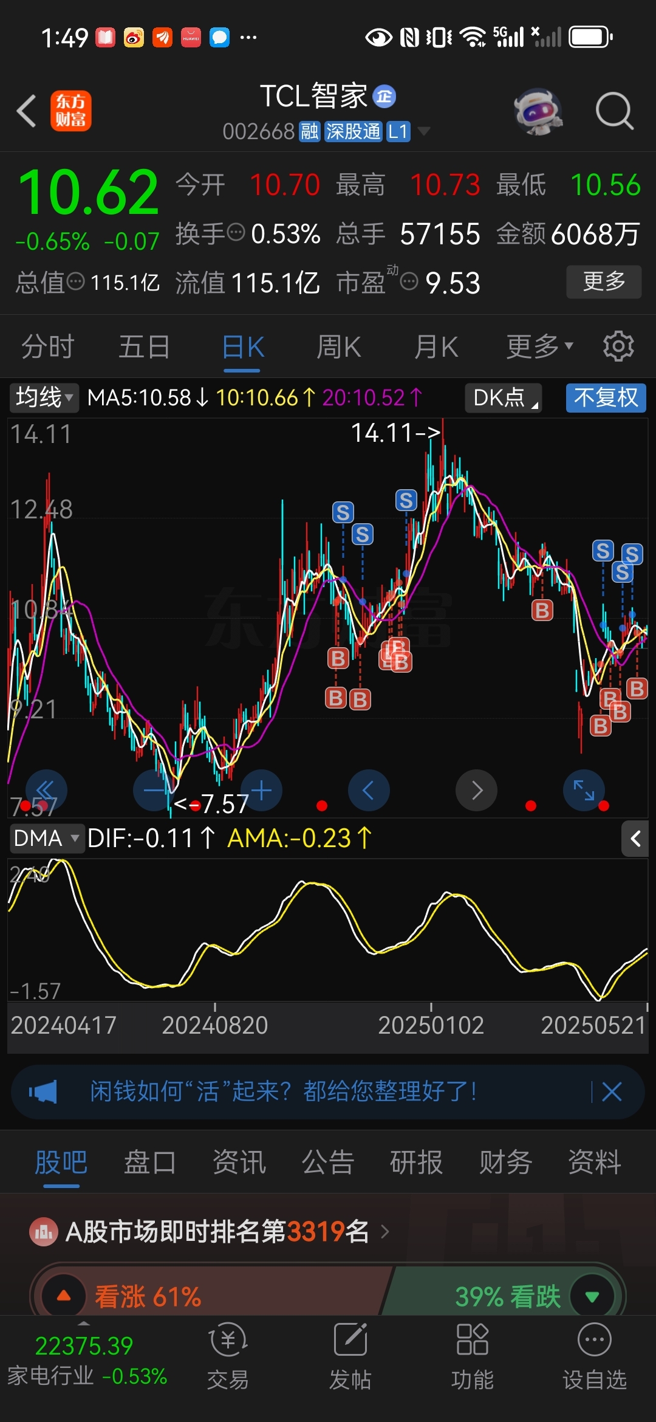The width and height of the screenshot is (656, 1422).
Task: Collapse side panel with left chevron
Action: pyautogui.click(x=635, y=839)
